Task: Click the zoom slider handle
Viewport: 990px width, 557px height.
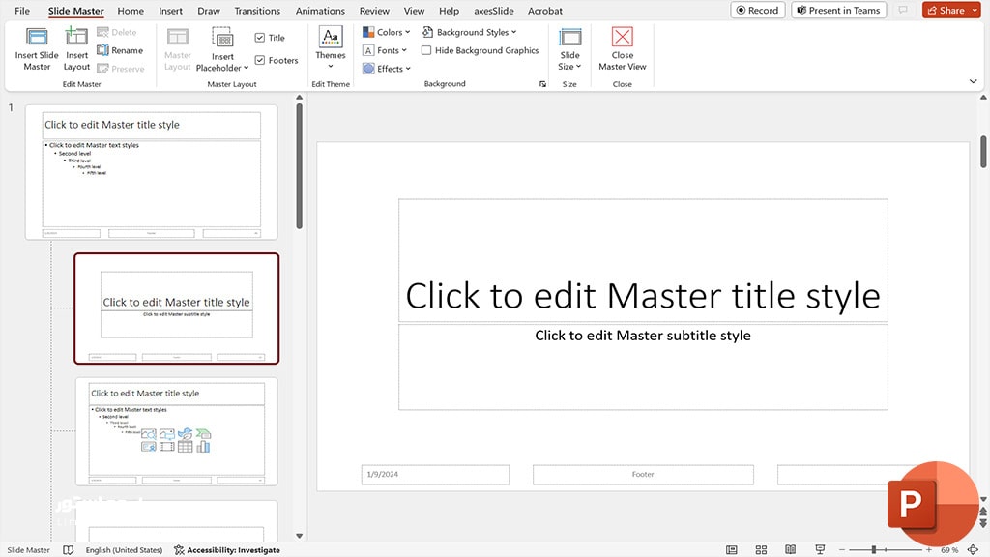Action: tap(874, 550)
